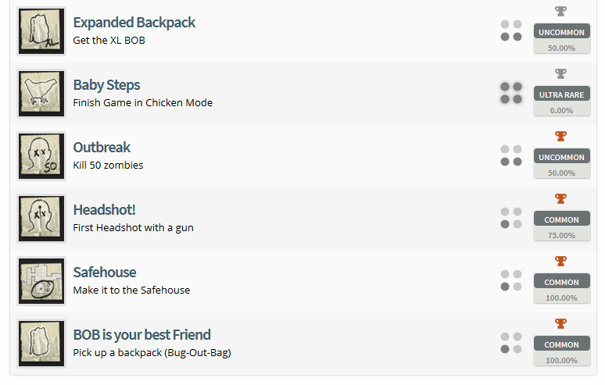Click silver trophy icon for Expanded Backpack
Image resolution: width=605 pixels, height=385 pixels.
(x=560, y=11)
